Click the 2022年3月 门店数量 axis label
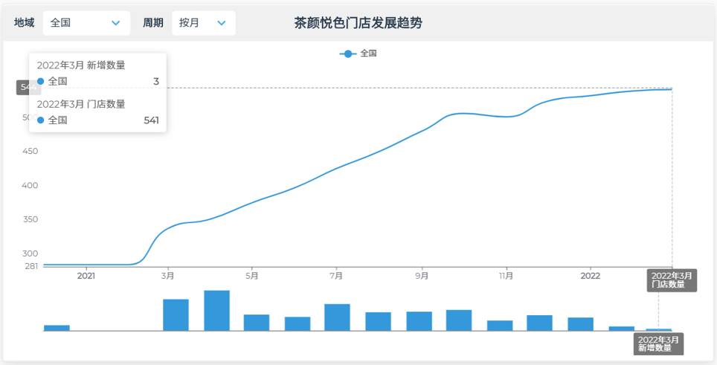The height and width of the screenshot is (365, 717). tap(672, 280)
